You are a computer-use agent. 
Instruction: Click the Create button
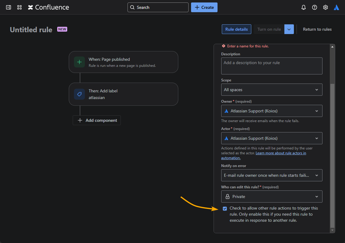click(x=204, y=8)
